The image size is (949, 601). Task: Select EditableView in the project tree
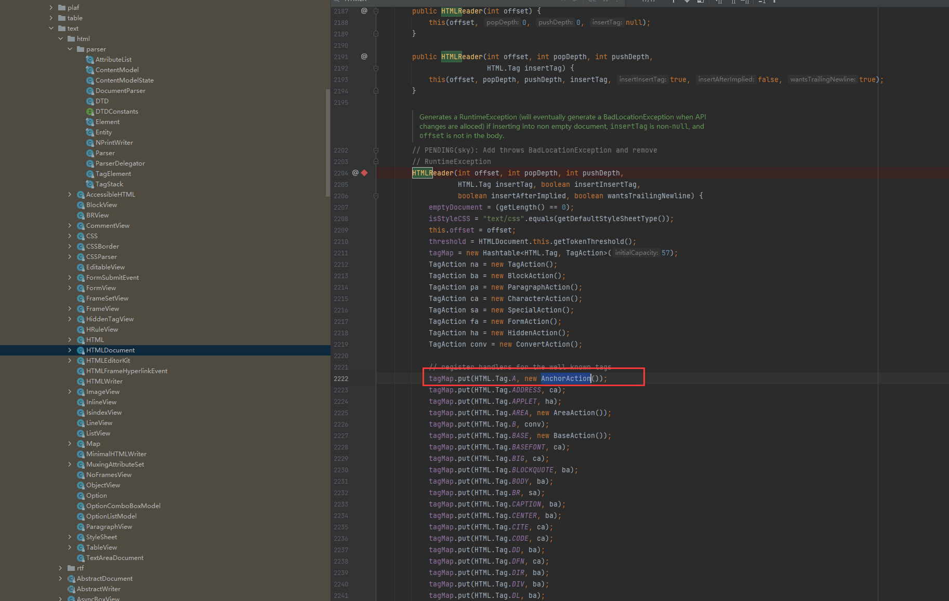106,267
